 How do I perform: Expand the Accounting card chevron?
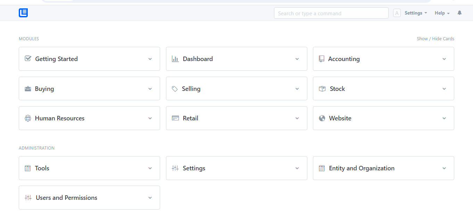[x=444, y=59]
